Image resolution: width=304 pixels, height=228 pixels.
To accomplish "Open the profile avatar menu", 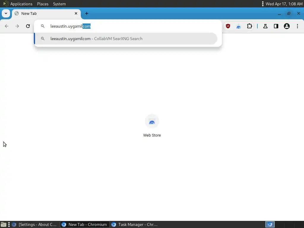I will [287, 26].
